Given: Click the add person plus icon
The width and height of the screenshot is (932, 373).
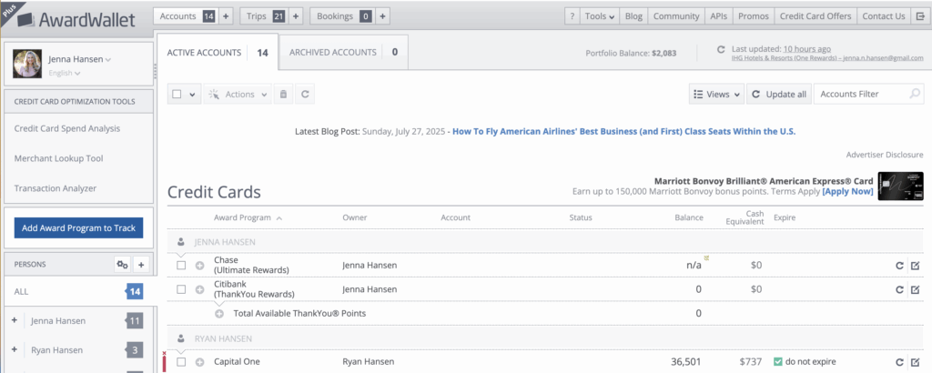Looking at the screenshot, I should click(141, 264).
